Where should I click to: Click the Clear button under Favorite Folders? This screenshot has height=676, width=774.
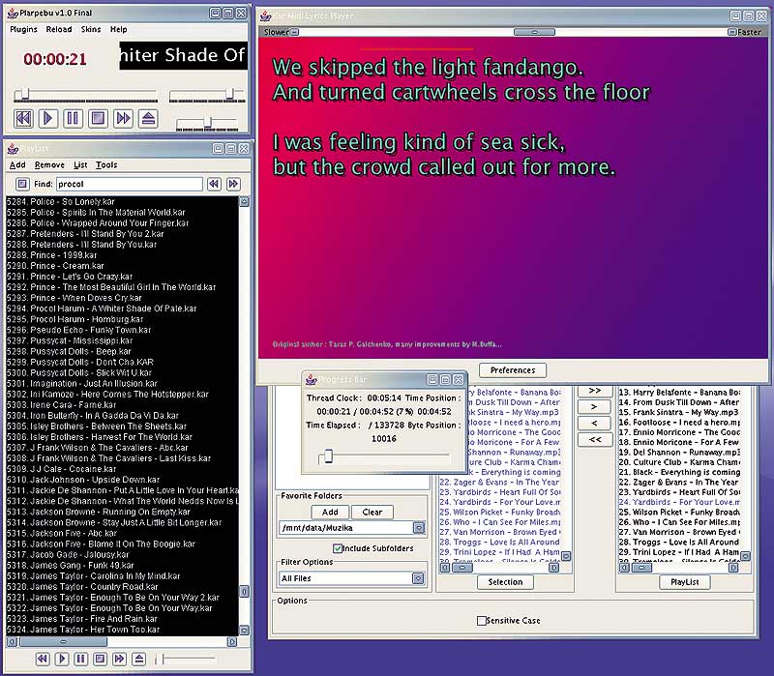click(372, 513)
